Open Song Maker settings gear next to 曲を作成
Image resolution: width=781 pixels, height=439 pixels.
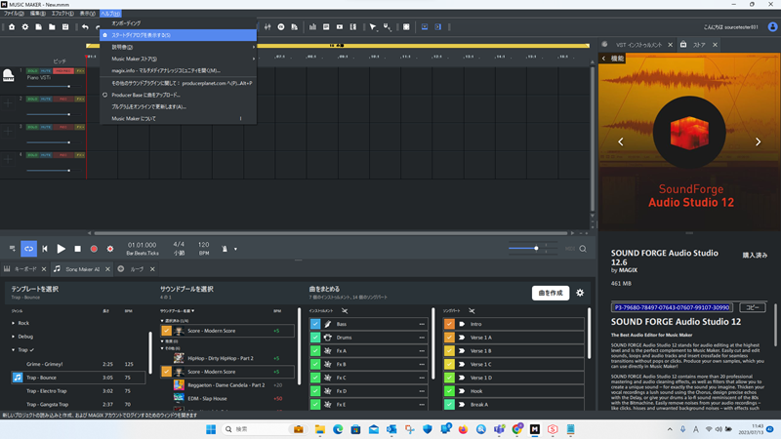pos(580,293)
